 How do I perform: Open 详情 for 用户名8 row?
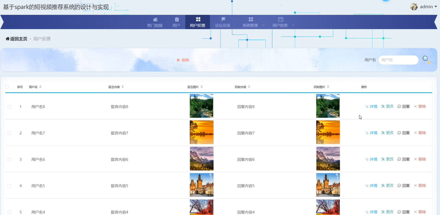click(x=371, y=107)
